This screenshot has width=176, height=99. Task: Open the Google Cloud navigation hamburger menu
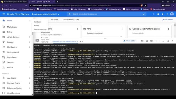point(4,14)
